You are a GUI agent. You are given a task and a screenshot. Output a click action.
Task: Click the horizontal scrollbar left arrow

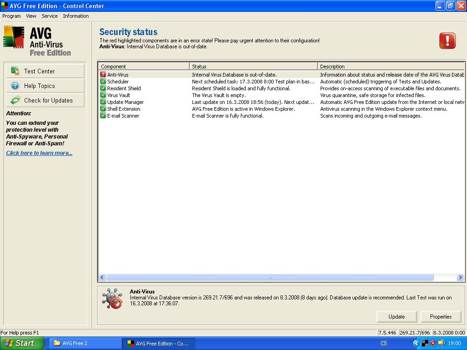[102, 278]
